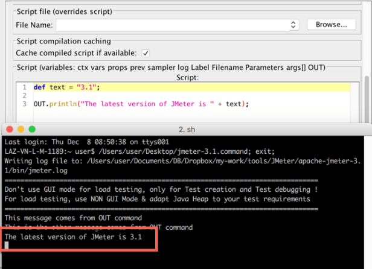Select line number 1 in editor gutter
Viewport: 372px width, 269px height.
24,87
